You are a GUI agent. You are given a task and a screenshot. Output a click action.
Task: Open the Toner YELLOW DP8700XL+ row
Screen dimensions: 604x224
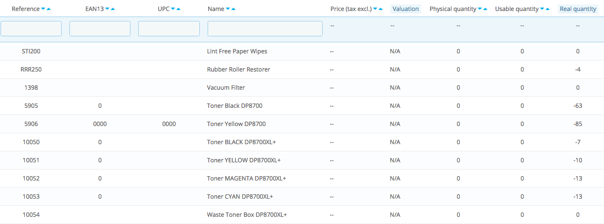(302, 160)
